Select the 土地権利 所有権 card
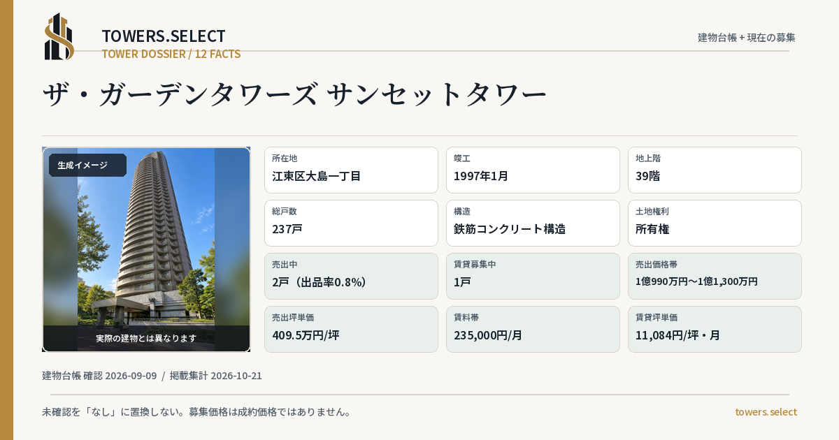 [715, 223]
